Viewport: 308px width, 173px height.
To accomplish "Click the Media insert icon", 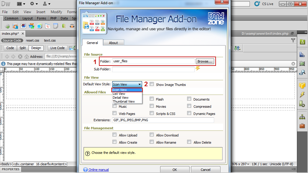I will 64,26.
